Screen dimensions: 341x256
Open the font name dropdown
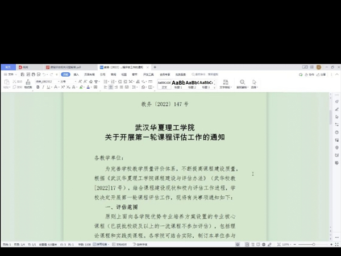click(x=59, y=81)
